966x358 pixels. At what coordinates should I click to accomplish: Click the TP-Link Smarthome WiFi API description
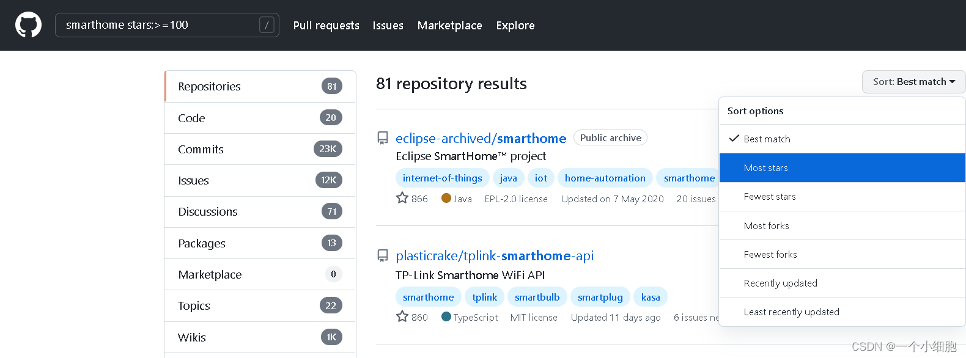pyautogui.click(x=470, y=275)
